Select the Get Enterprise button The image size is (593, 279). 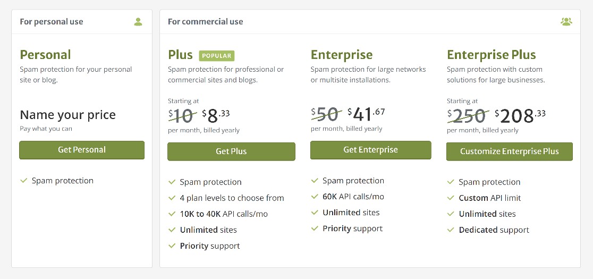click(x=371, y=150)
